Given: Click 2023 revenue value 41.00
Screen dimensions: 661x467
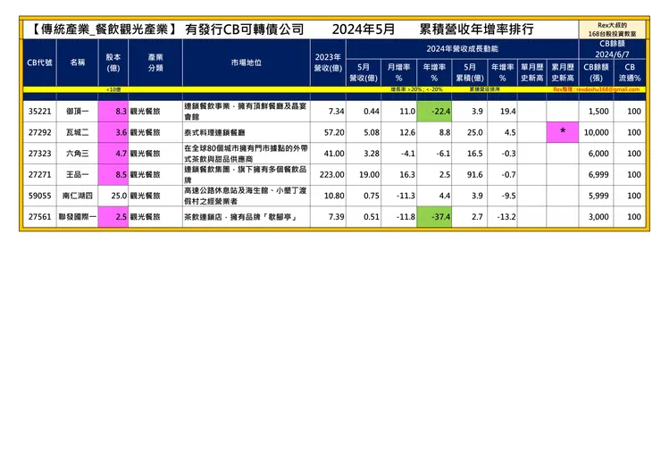Looking at the screenshot, I should tap(334, 154).
